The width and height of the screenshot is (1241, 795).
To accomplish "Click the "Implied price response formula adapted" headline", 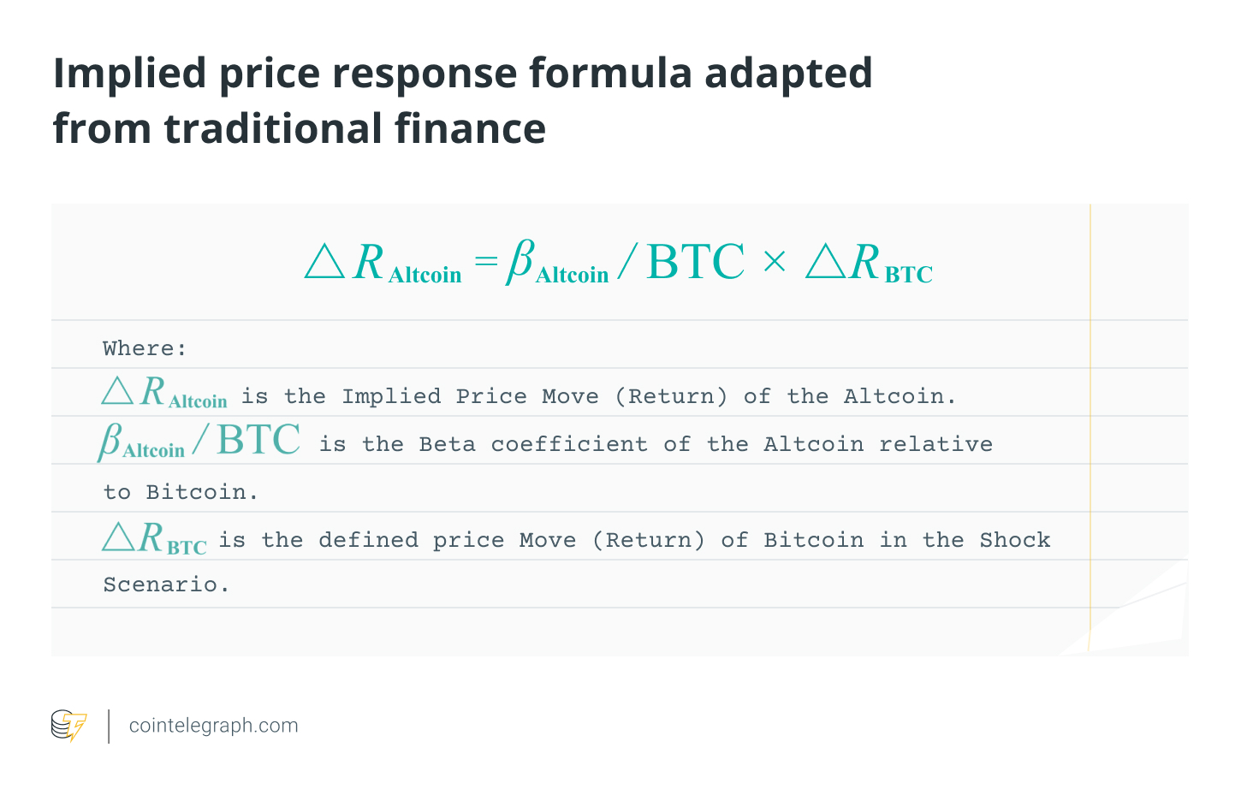I will tap(462, 74).
